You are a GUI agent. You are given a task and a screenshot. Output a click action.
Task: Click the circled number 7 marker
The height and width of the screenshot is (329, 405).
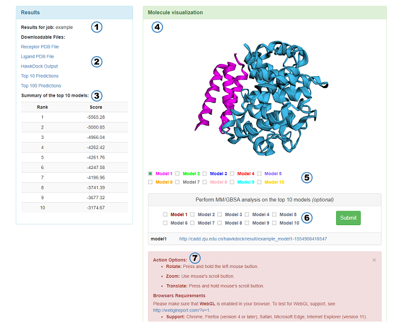(x=195, y=258)
